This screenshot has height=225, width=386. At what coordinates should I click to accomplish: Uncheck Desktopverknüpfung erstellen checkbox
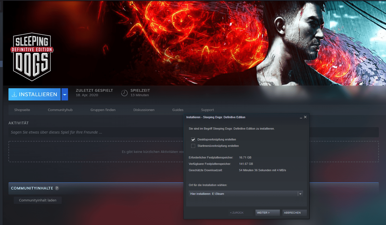pos(193,139)
